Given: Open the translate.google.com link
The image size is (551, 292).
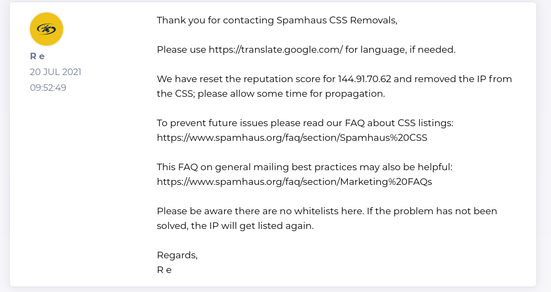Looking at the screenshot, I should (275, 49).
